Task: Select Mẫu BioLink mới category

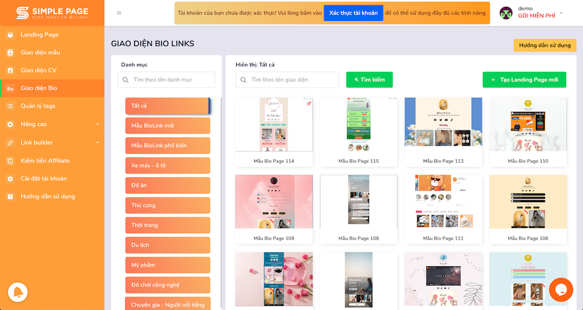Action: point(168,126)
